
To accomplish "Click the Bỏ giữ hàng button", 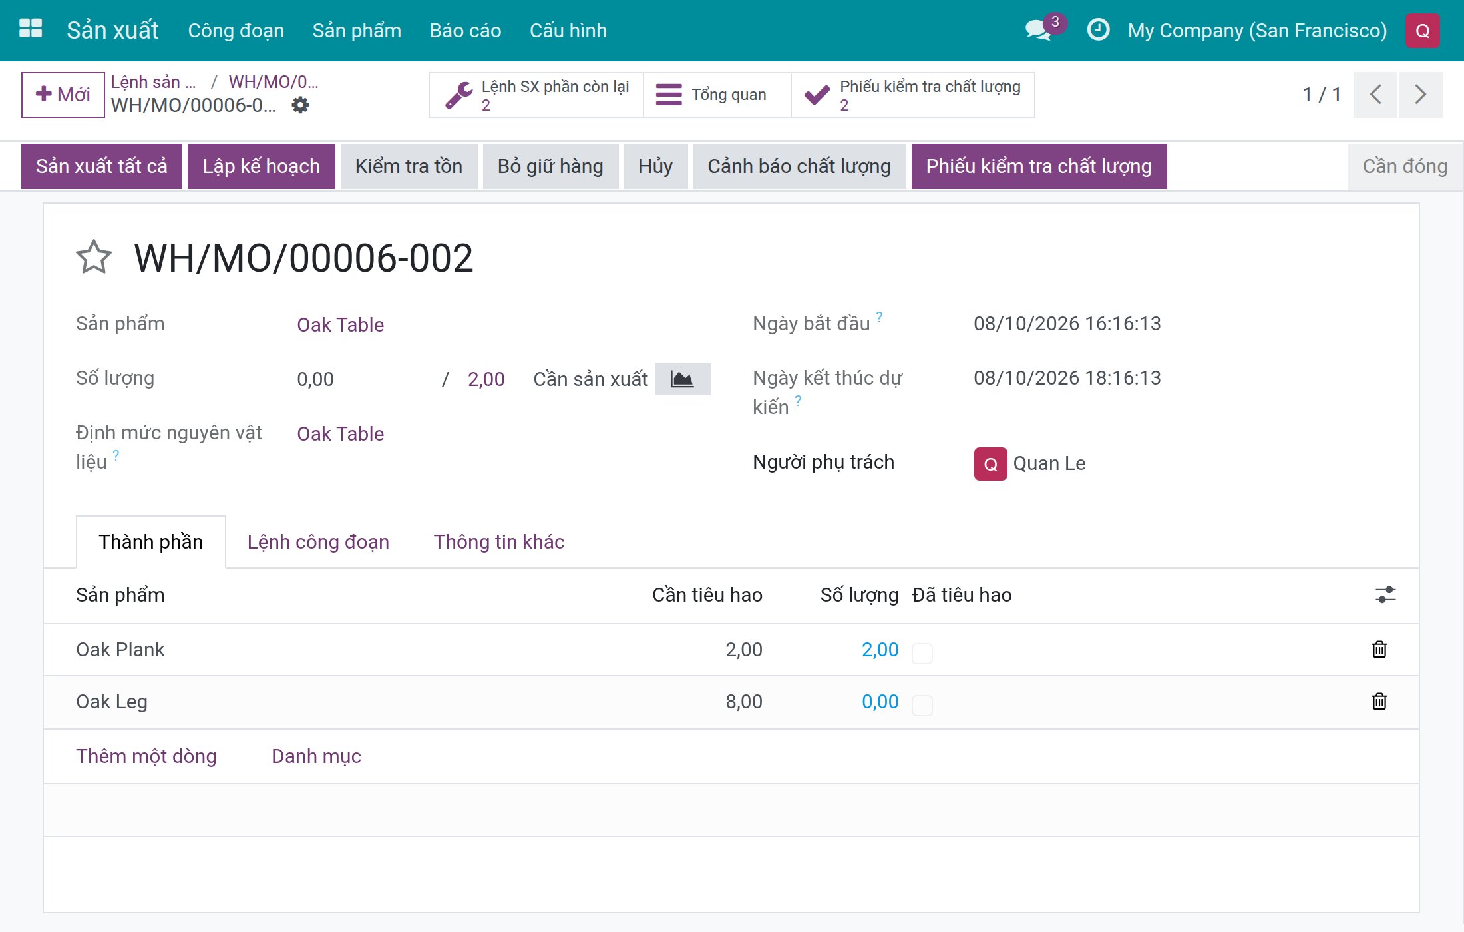I will 550,166.
